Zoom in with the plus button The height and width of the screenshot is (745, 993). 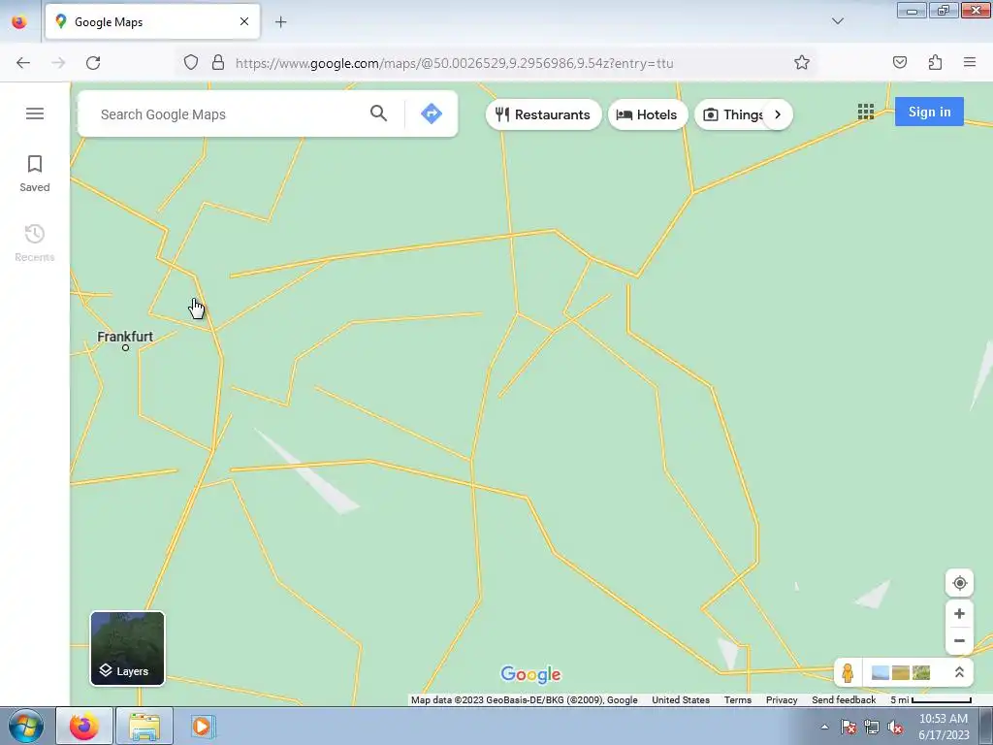coord(959,613)
